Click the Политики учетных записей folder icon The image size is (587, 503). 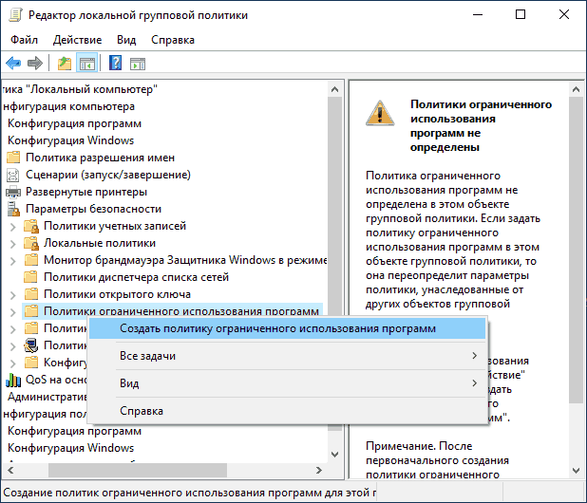tap(31, 226)
